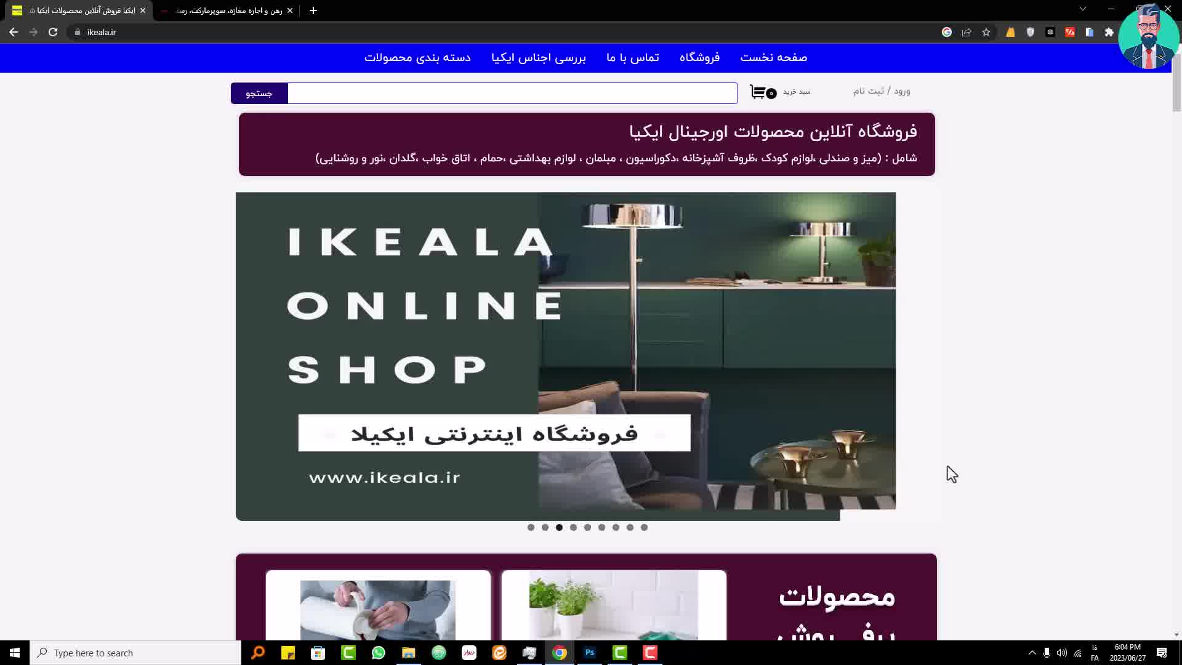Select the first carousel dot
Image resolution: width=1182 pixels, height=665 pixels.
531,528
